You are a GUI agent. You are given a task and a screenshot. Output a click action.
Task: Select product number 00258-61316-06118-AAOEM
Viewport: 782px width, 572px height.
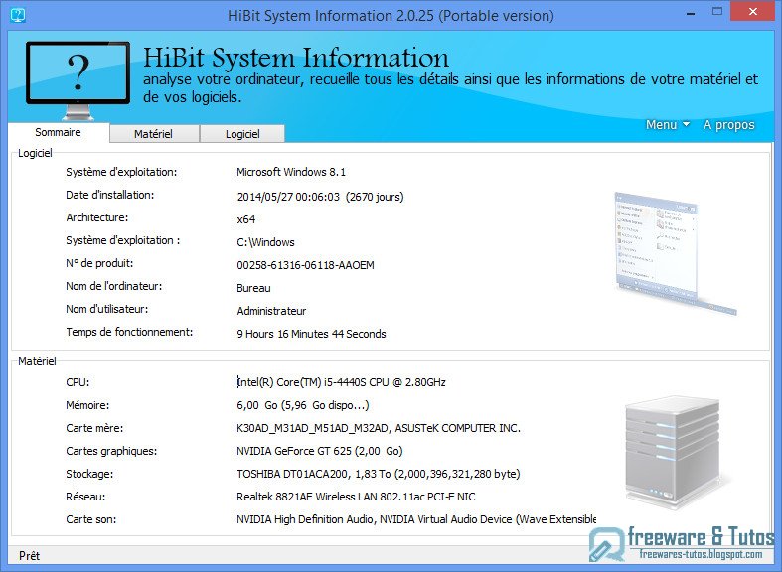[x=305, y=265]
